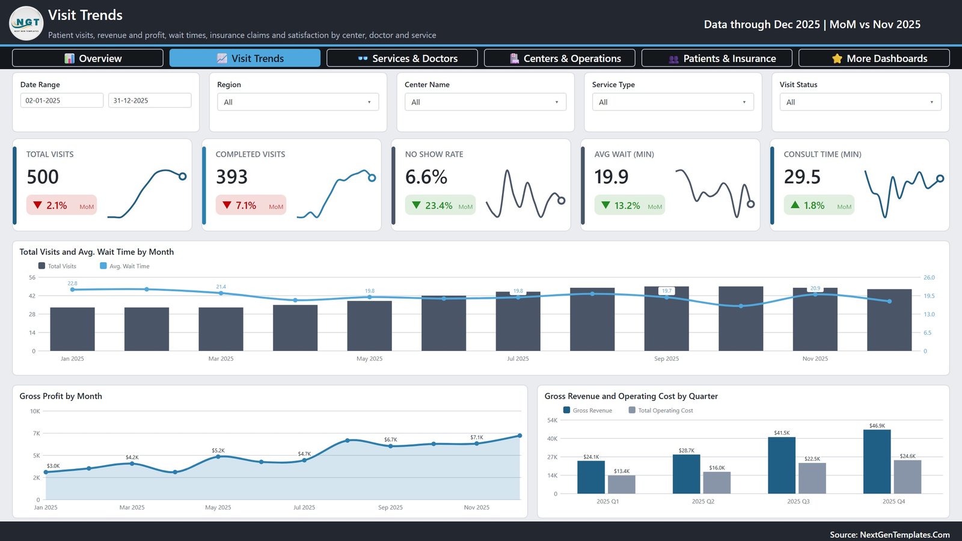The height and width of the screenshot is (541, 962).
Task: Click the Gross Revenue legend swatch
Action: tap(566, 410)
